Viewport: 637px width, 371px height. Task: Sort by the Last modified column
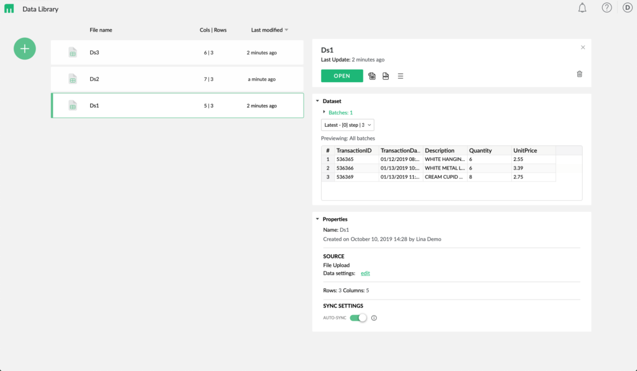click(x=267, y=29)
